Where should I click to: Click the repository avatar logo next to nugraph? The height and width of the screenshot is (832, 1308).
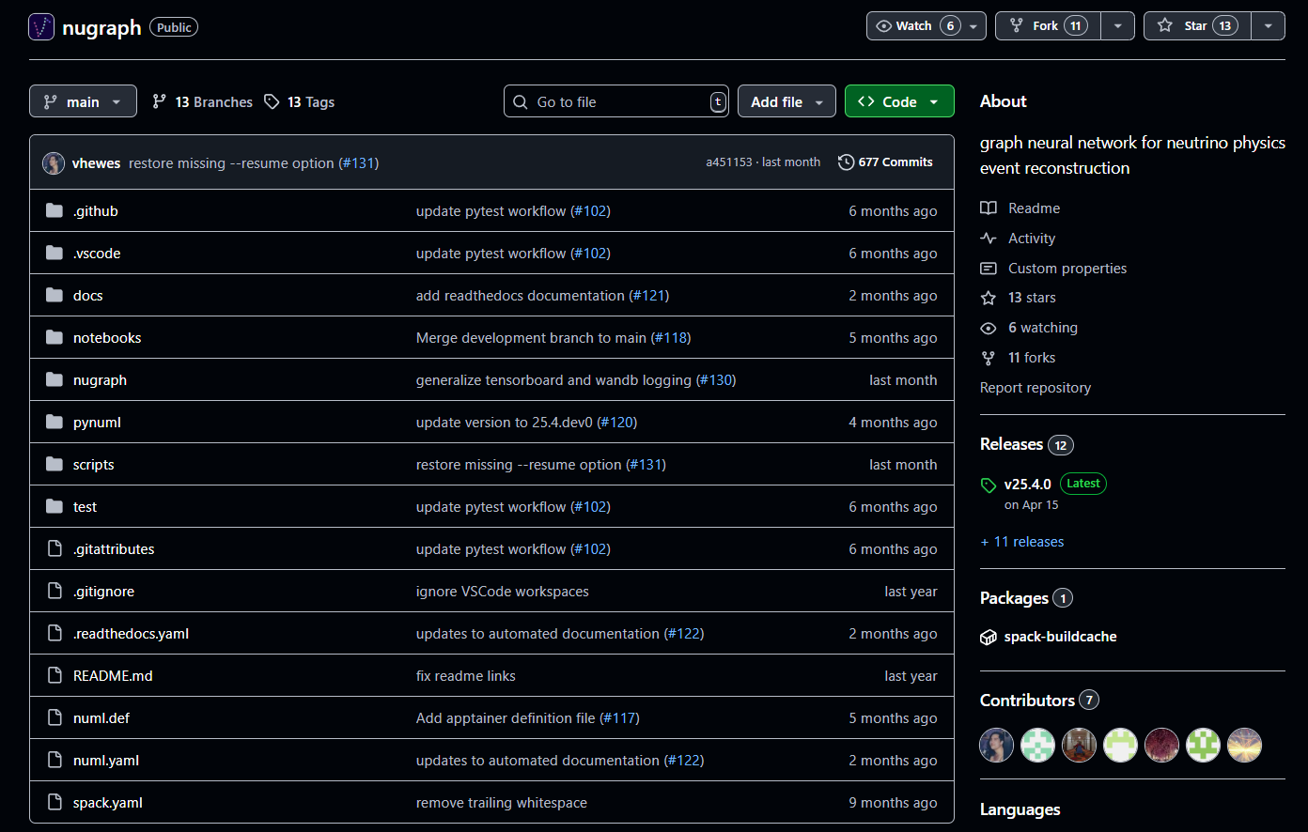[40, 26]
